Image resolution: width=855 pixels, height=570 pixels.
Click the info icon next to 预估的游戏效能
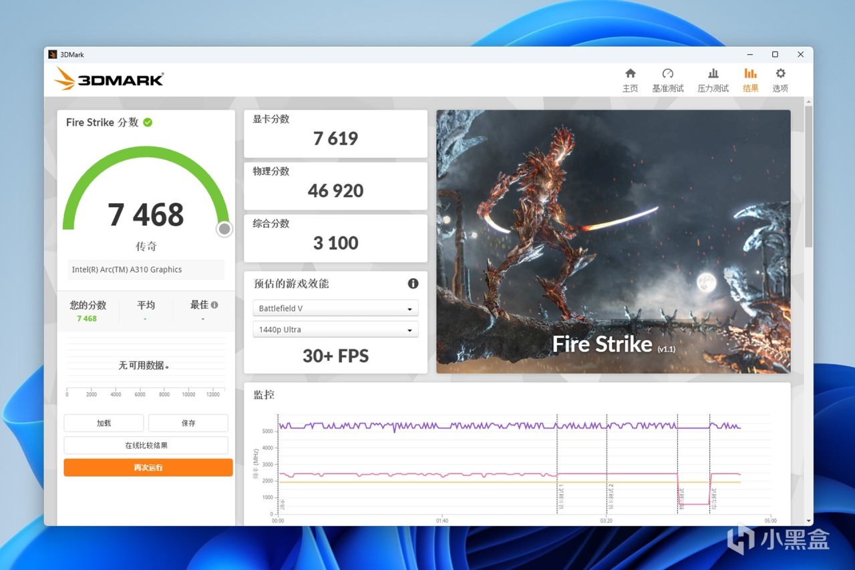[x=413, y=283]
